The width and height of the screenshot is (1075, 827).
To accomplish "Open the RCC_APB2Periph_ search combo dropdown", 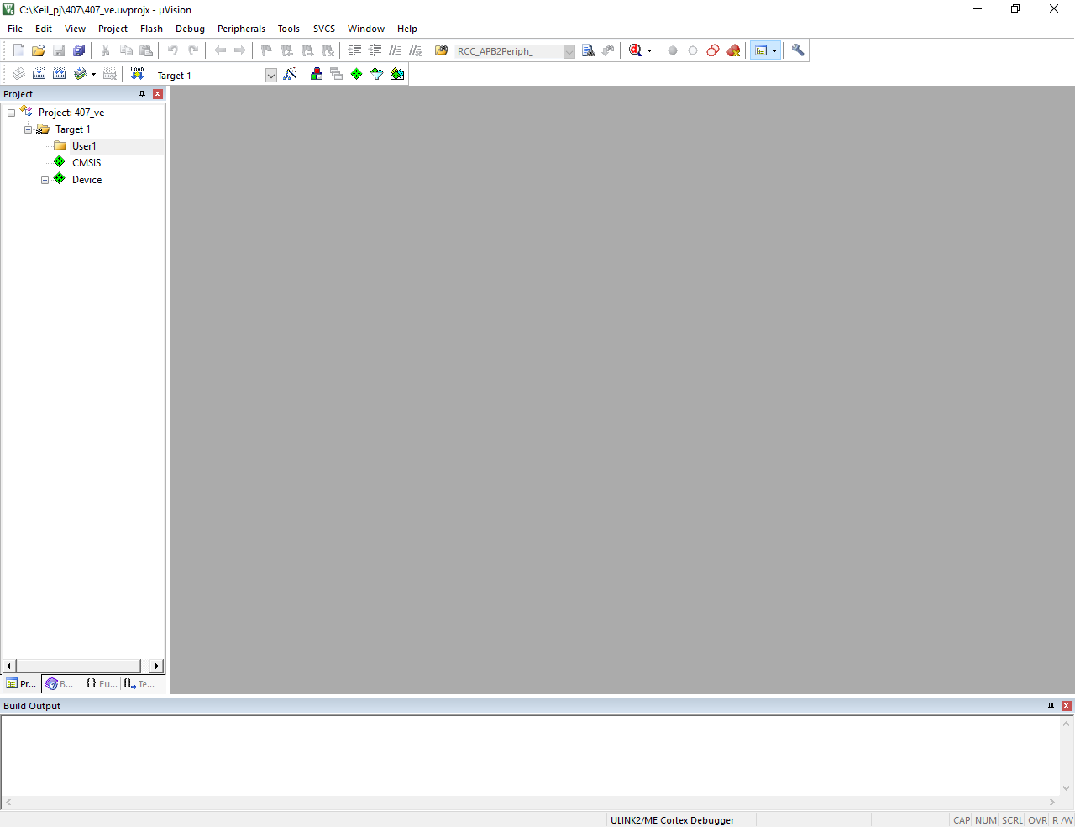I will (569, 51).
